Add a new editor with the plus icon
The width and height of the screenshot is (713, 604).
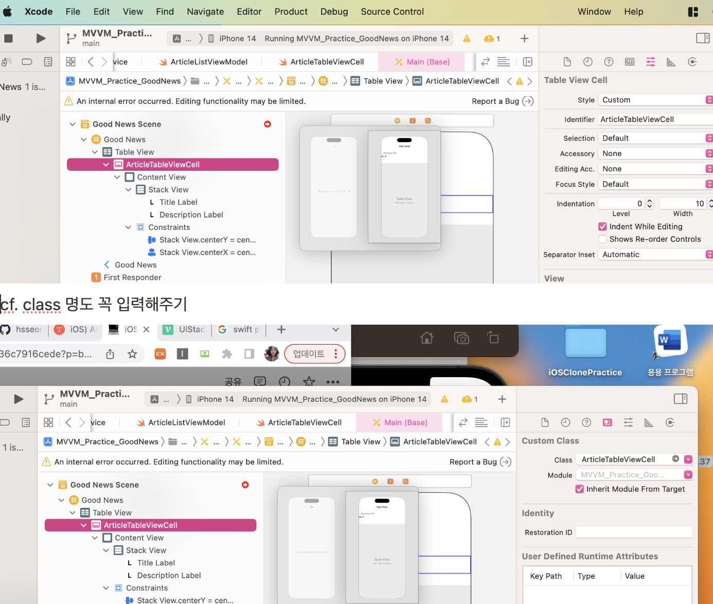click(527, 61)
